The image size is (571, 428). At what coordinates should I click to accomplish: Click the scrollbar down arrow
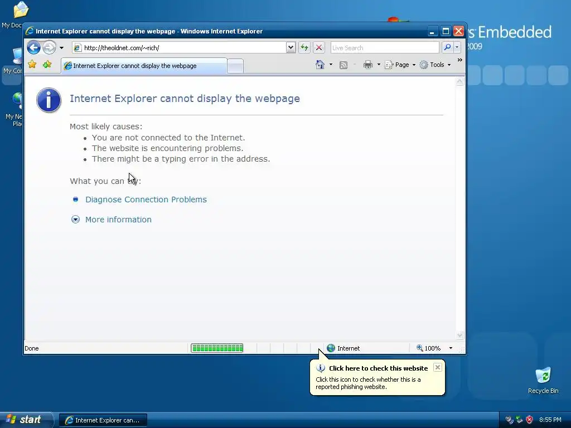tap(459, 335)
